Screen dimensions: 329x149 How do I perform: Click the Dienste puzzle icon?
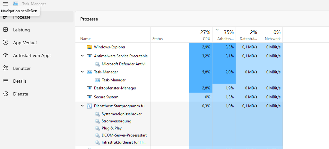tap(5, 94)
